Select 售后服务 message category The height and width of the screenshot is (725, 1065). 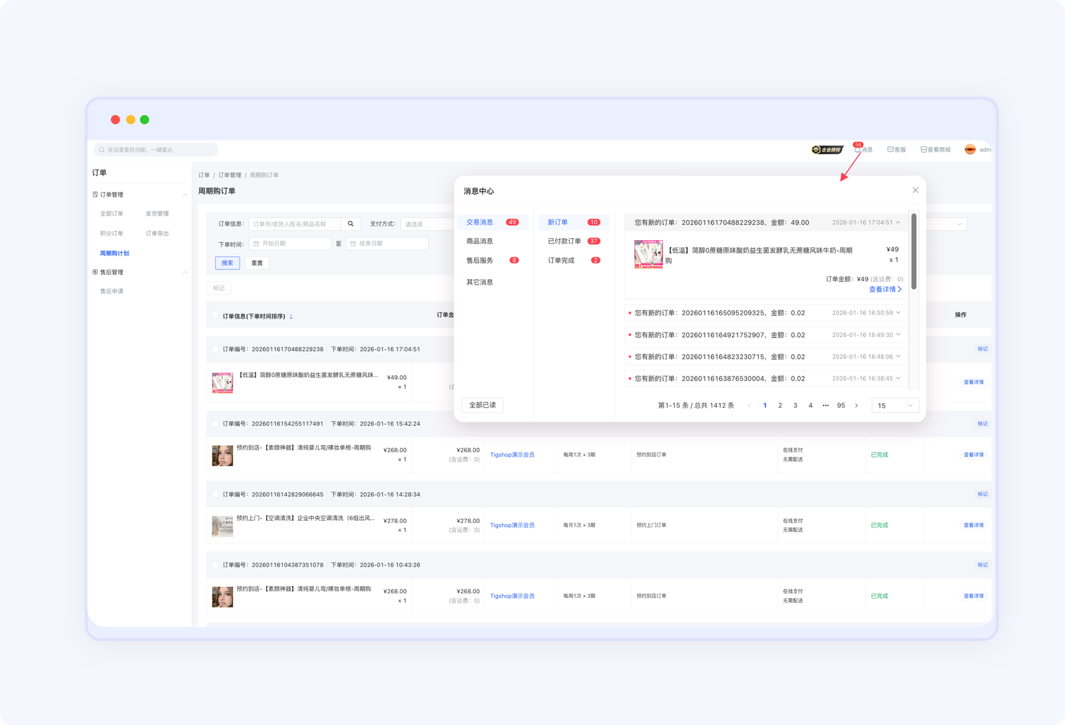tap(480, 261)
